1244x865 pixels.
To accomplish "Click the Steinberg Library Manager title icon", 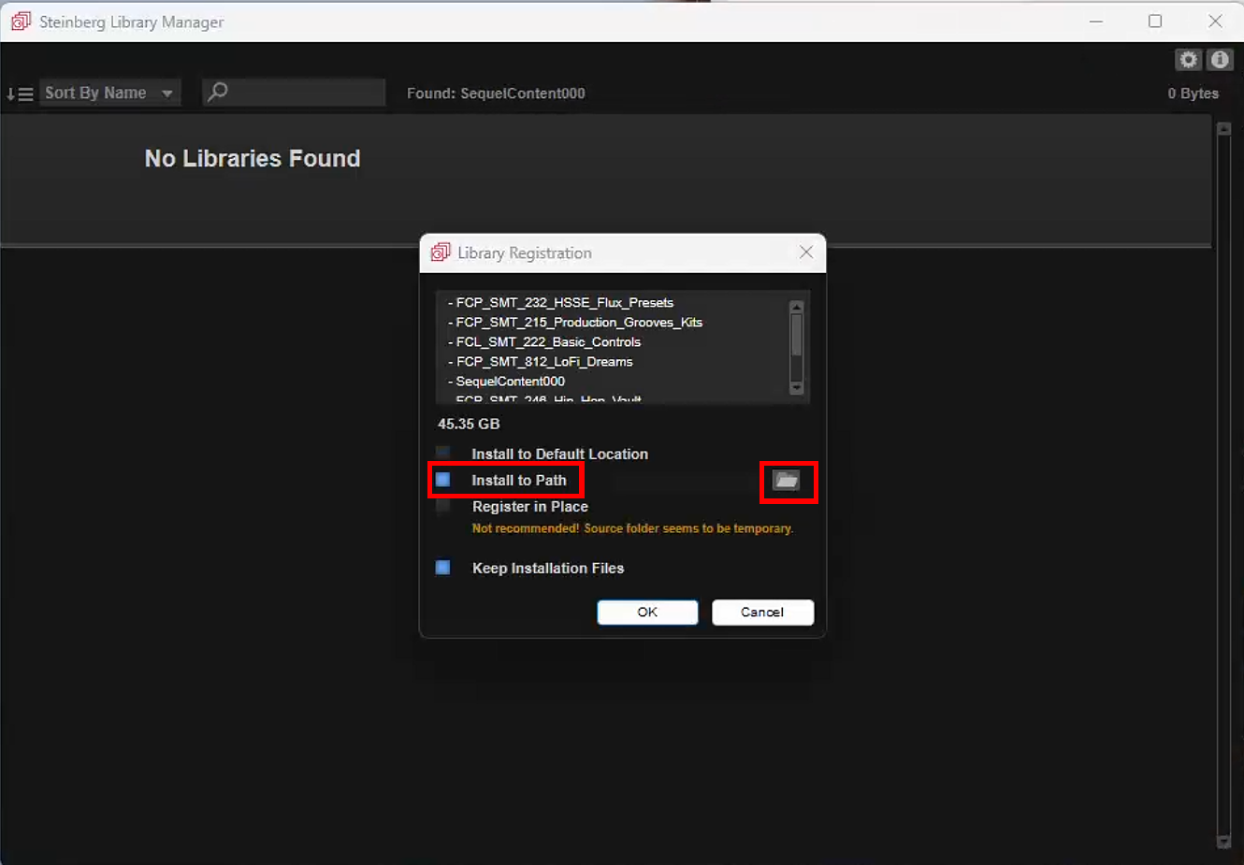I will 21,22.
